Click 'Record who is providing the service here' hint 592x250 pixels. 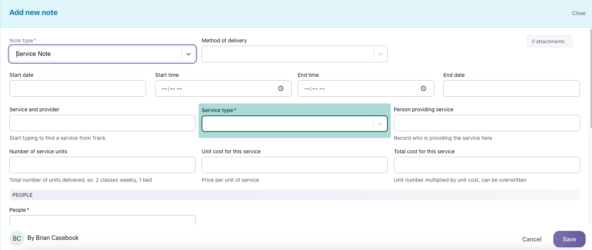coord(443,138)
